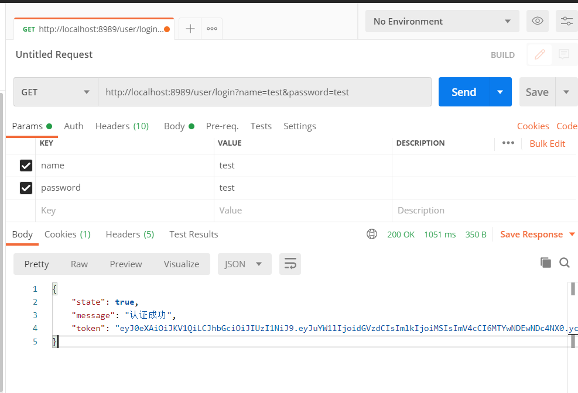
Task: Open the Tests tab
Action: click(x=261, y=126)
